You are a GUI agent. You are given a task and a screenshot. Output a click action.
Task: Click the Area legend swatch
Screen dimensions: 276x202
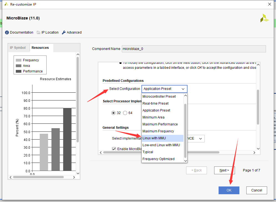pyautogui.click(x=19, y=66)
